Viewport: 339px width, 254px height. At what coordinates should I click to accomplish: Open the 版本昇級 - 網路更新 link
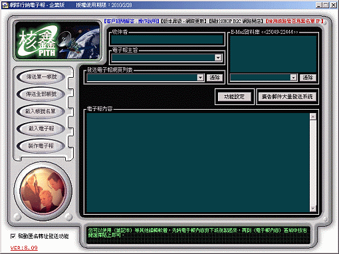pyautogui.click(x=183, y=21)
